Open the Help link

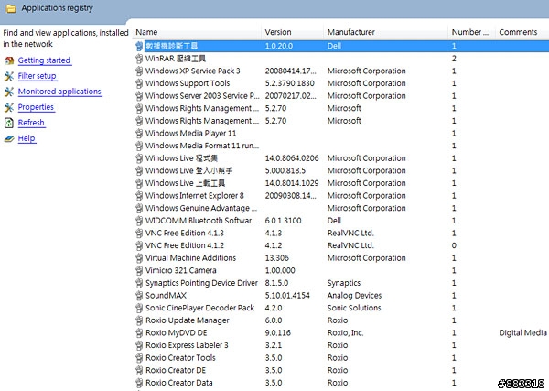click(27, 138)
